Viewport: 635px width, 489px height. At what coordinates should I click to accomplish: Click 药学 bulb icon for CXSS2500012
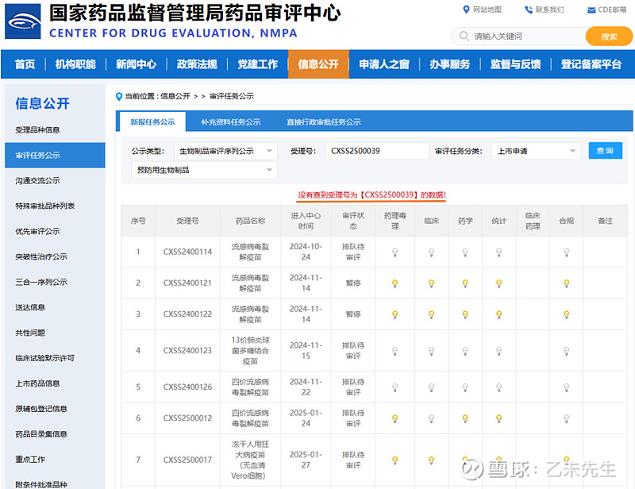[x=465, y=418]
